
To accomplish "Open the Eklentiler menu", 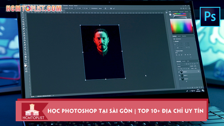I will (66, 6).
